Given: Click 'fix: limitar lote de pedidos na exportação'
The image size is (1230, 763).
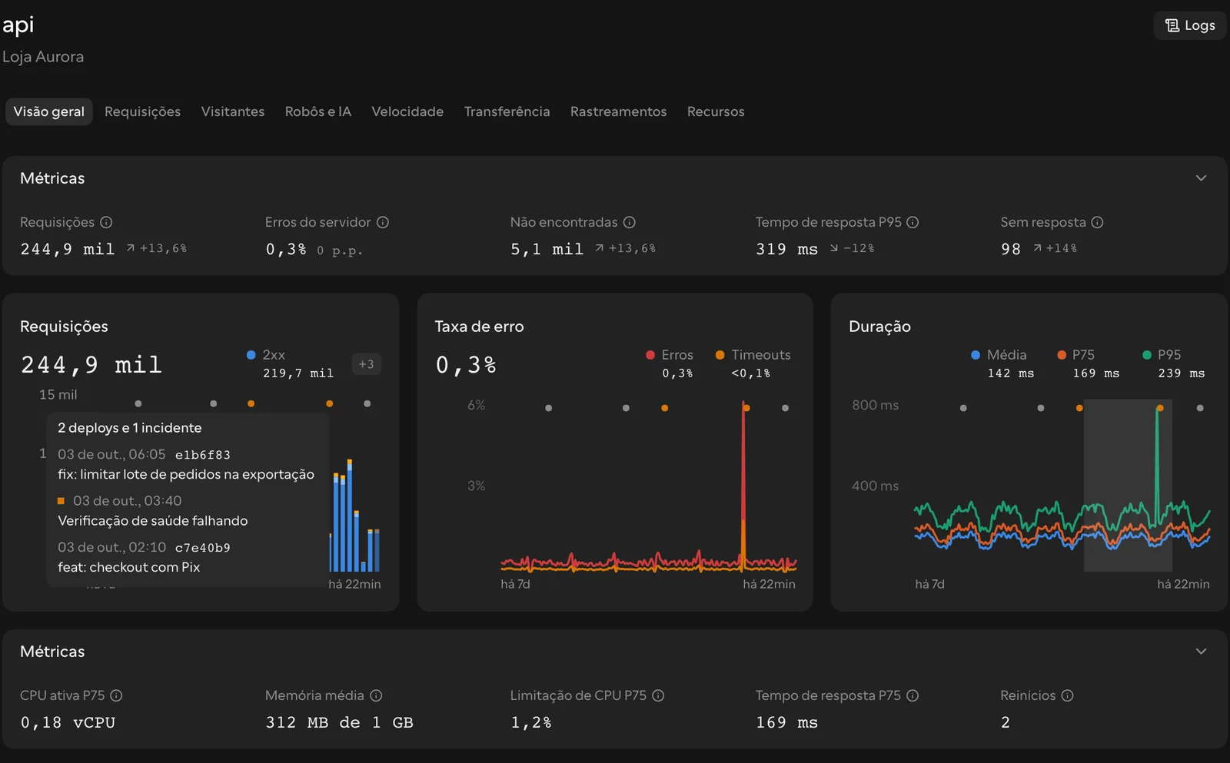Looking at the screenshot, I should click(186, 475).
